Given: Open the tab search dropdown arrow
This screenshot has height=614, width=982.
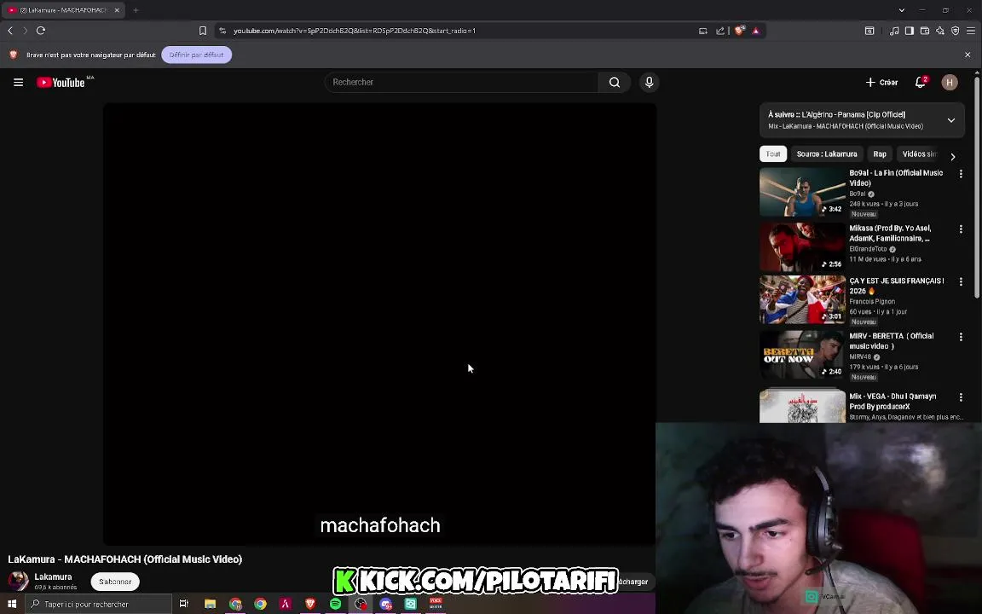Looking at the screenshot, I should [x=901, y=10].
